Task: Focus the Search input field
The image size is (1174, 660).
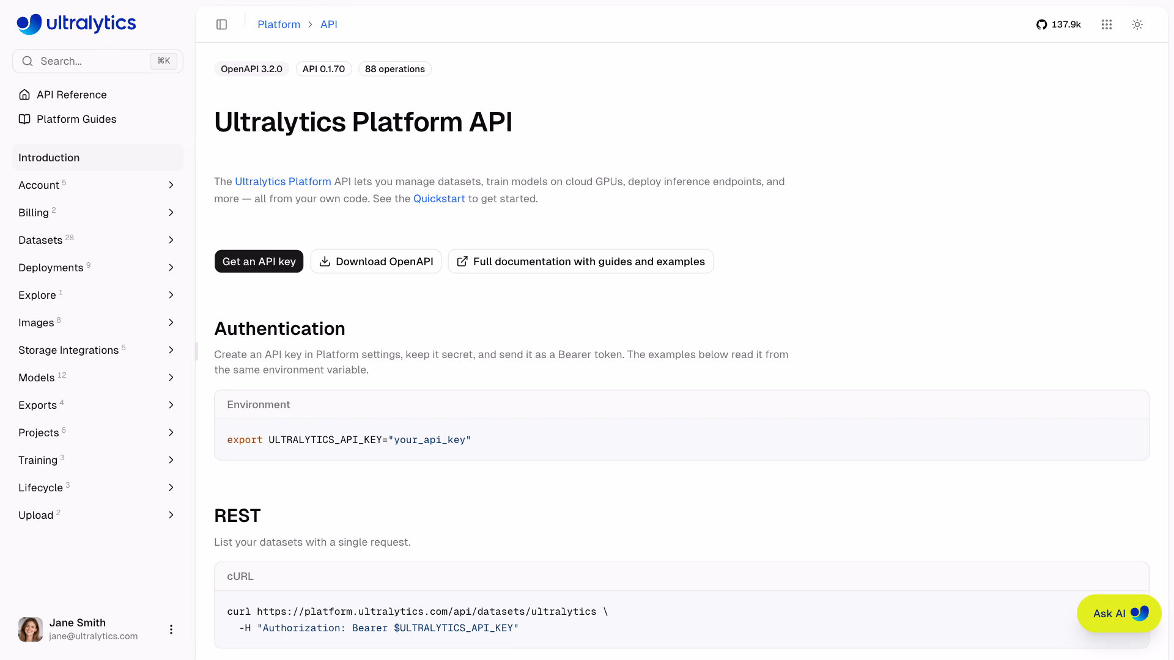Action: 98,61
